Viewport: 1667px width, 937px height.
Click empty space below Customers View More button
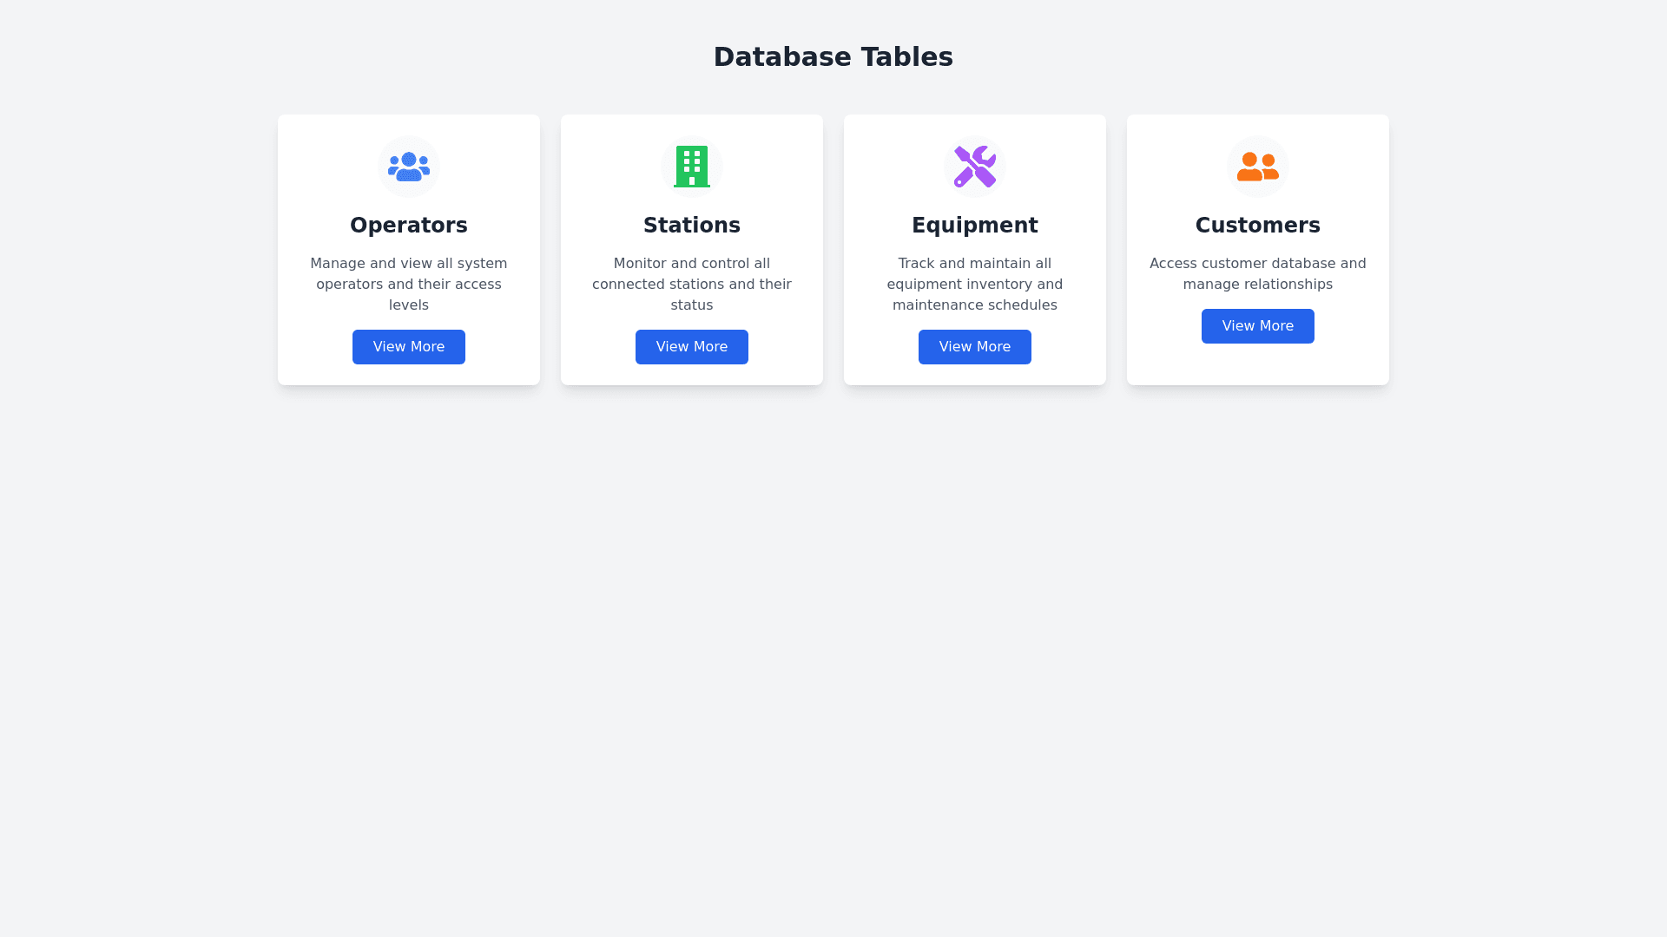(x=1258, y=365)
